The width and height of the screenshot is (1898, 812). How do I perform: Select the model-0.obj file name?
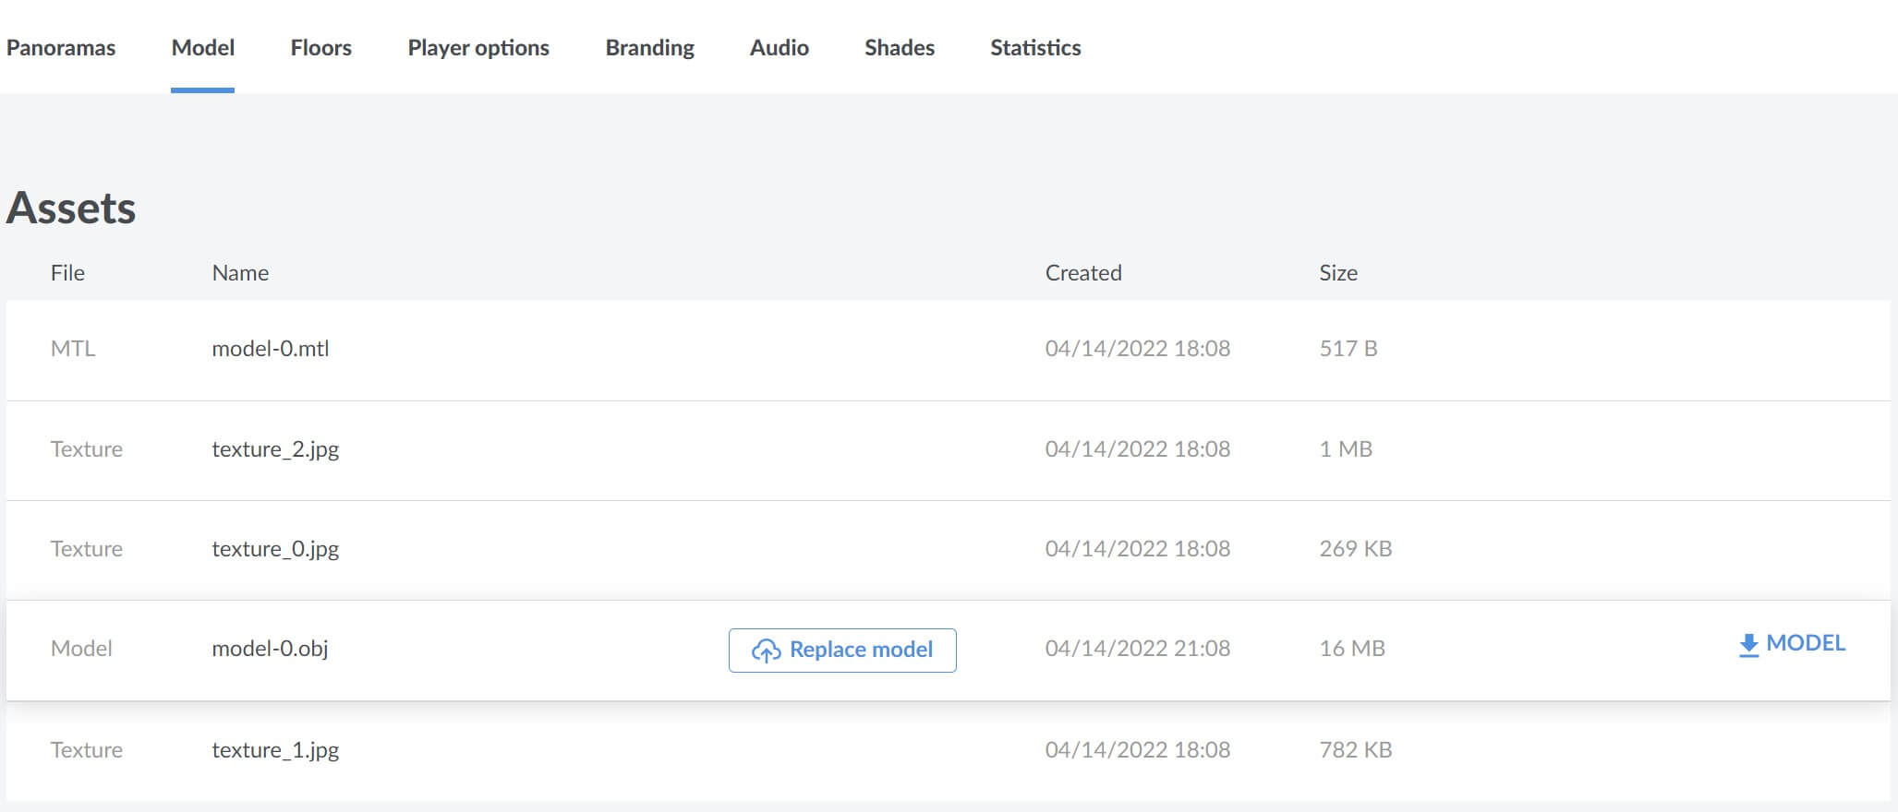click(x=270, y=649)
